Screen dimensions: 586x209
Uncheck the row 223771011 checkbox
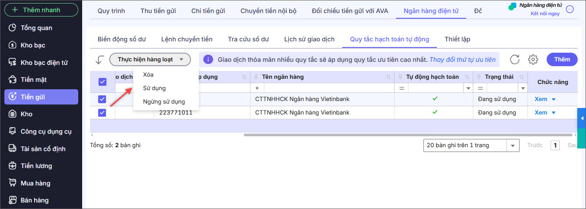coord(102,113)
